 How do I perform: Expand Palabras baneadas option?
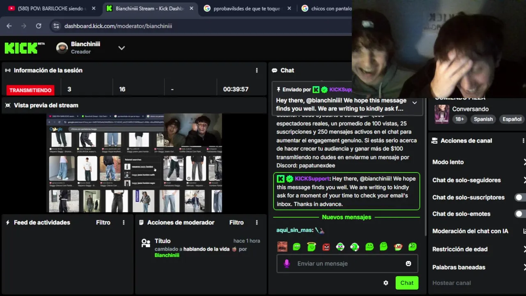pyautogui.click(x=524, y=267)
